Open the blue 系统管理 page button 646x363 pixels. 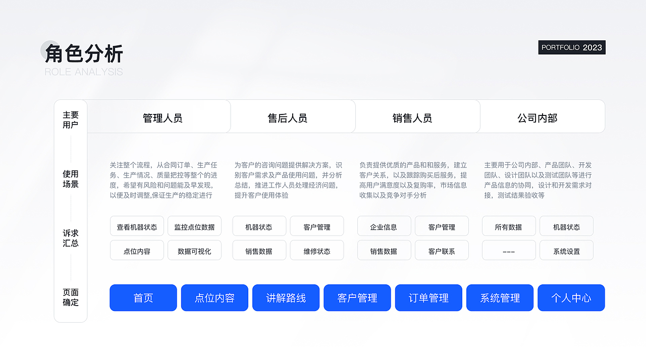point(500,298)
